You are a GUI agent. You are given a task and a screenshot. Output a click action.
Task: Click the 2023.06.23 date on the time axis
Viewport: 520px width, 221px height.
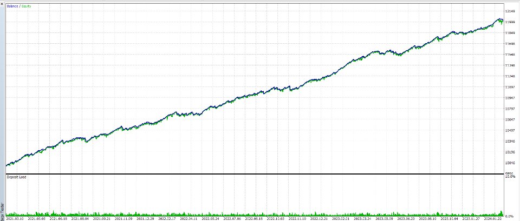(406, 219)
